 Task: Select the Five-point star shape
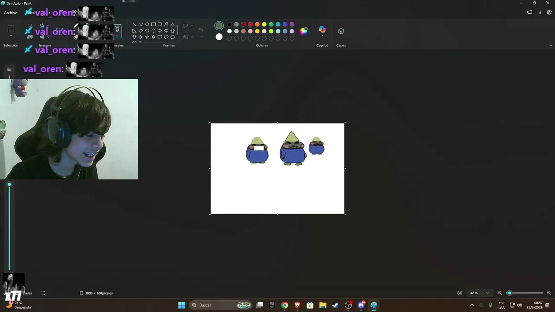click(x=147, y=37)
